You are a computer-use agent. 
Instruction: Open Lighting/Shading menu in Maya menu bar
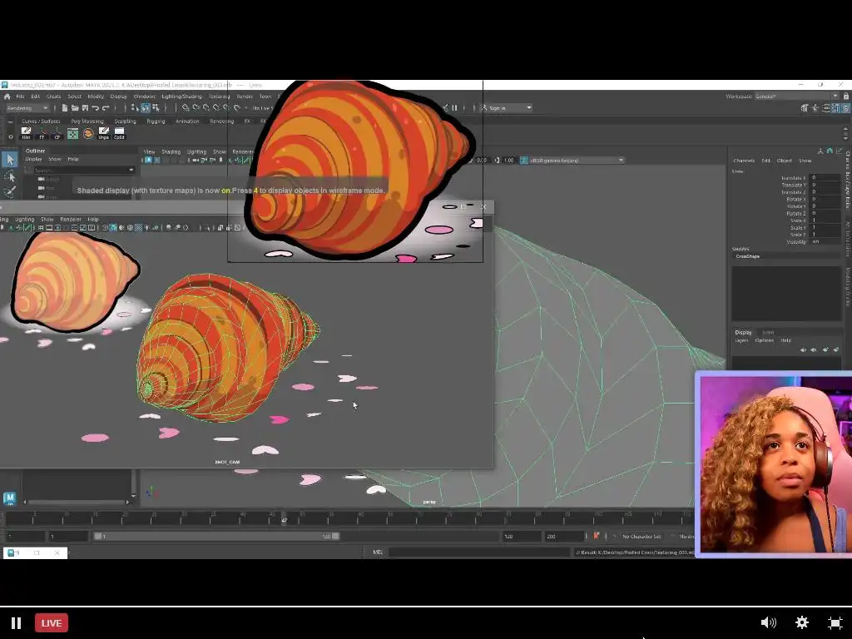click(181, 97)
